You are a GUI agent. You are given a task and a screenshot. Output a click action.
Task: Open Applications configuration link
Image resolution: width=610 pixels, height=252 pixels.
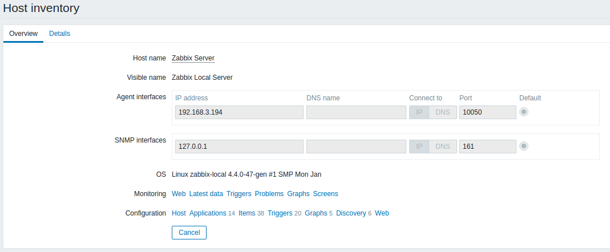tap(208, 213)
